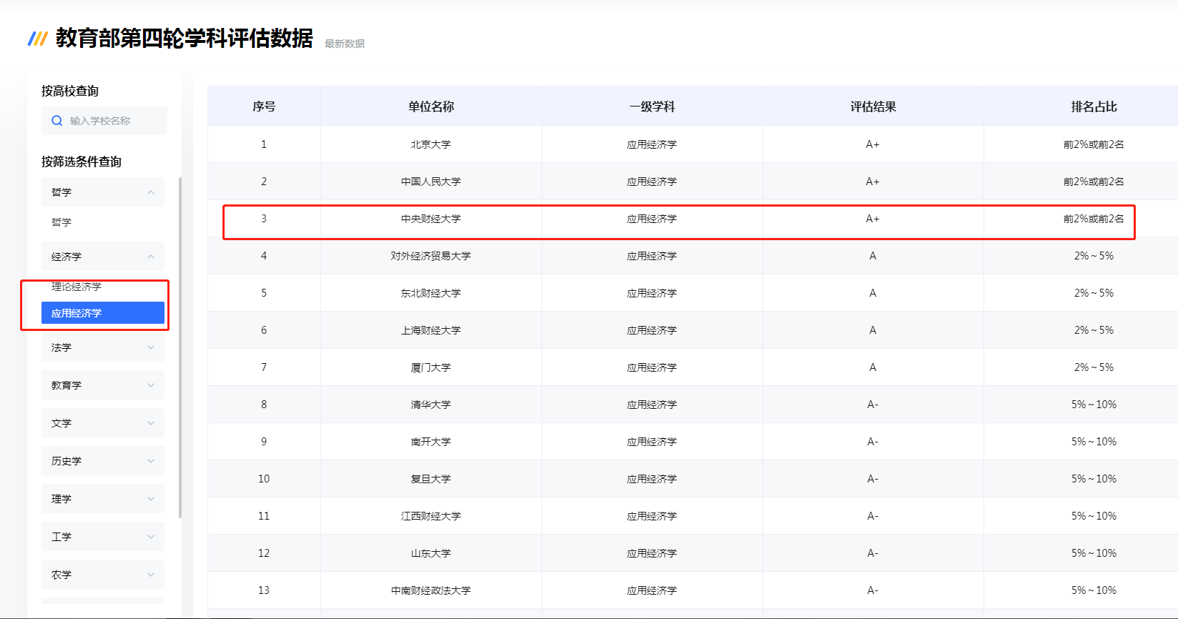Click the A- result for 清华大学
This screenshot has height=619, width=1178.
873,405
